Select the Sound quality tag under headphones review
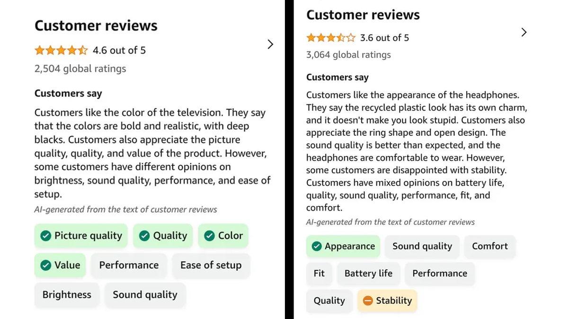This screenshot has height=319, width=568. point(422,246)
